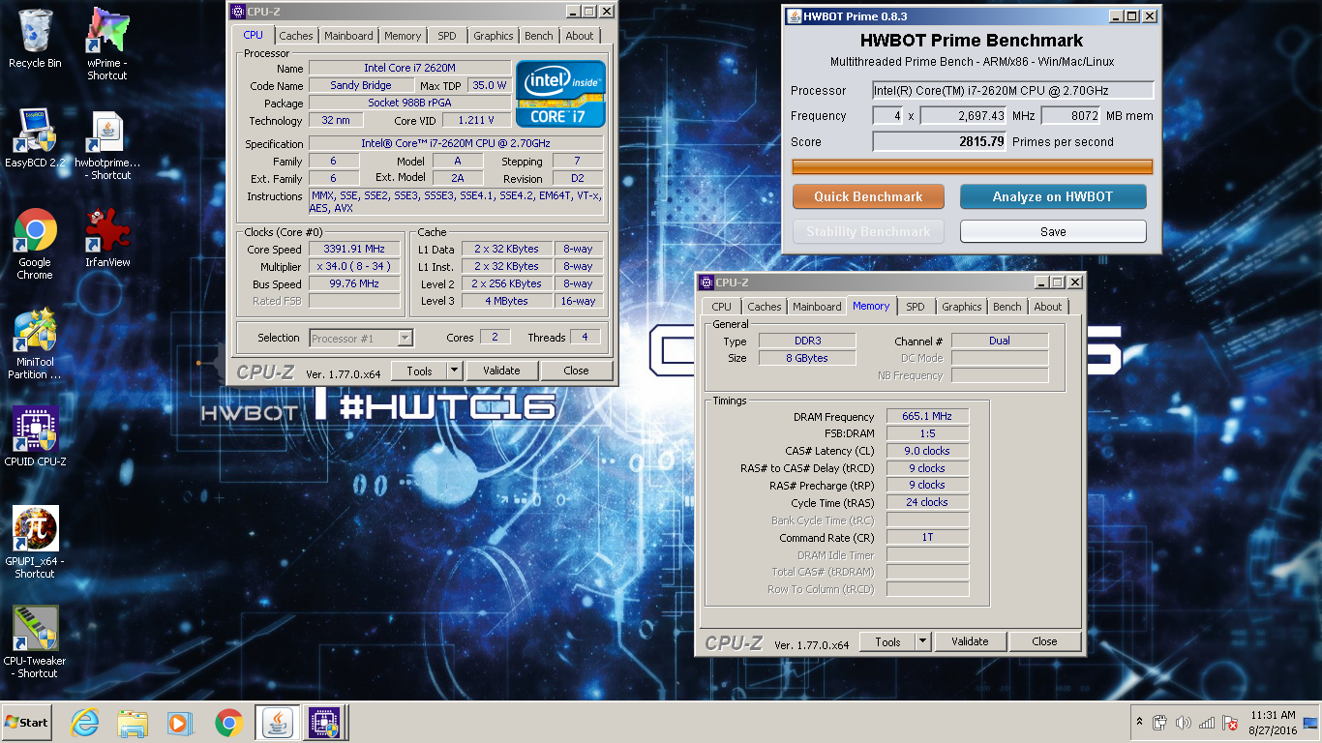Open Caches tab in lower CPU-Z window

click(x=765, y=307)
